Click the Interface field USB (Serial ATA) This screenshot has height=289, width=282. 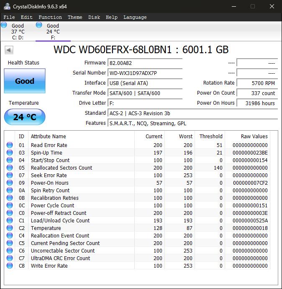145,83
